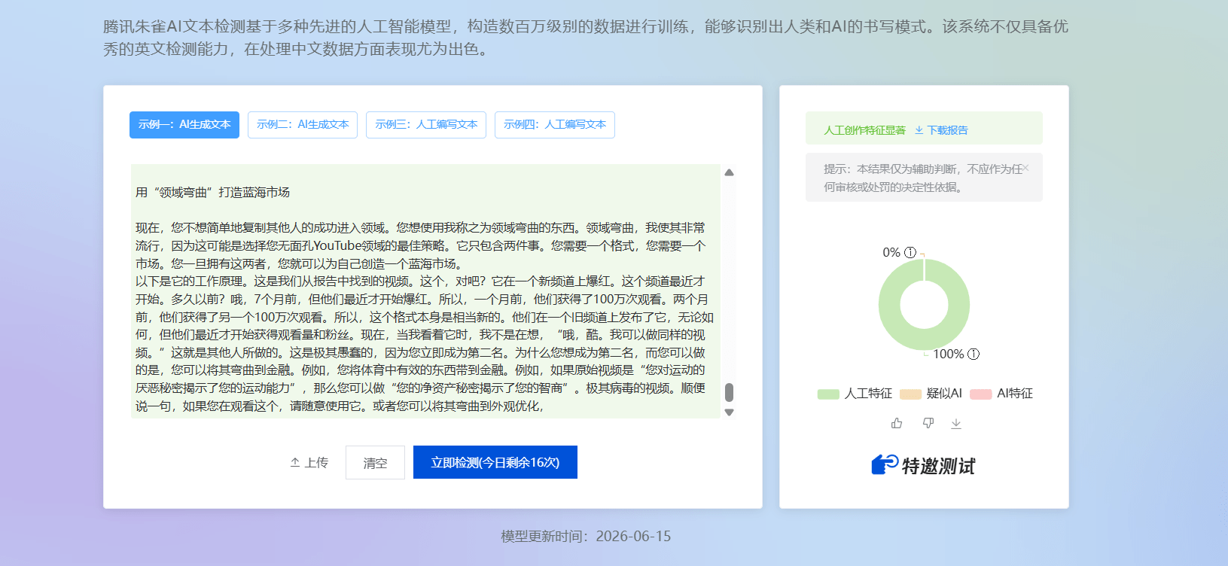Close the 提示 notice with the X
The height and width of the screenshot is (566, 1228).
1025,168
